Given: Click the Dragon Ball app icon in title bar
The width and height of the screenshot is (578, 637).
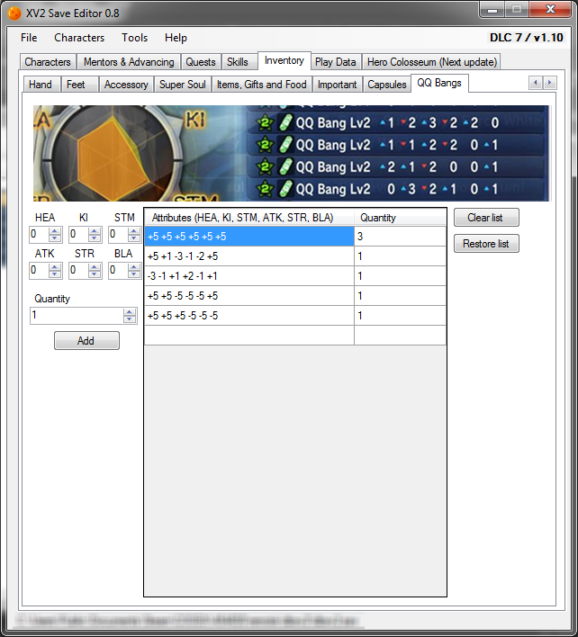Looking at the screenshot, I should [x=14, y=13].
